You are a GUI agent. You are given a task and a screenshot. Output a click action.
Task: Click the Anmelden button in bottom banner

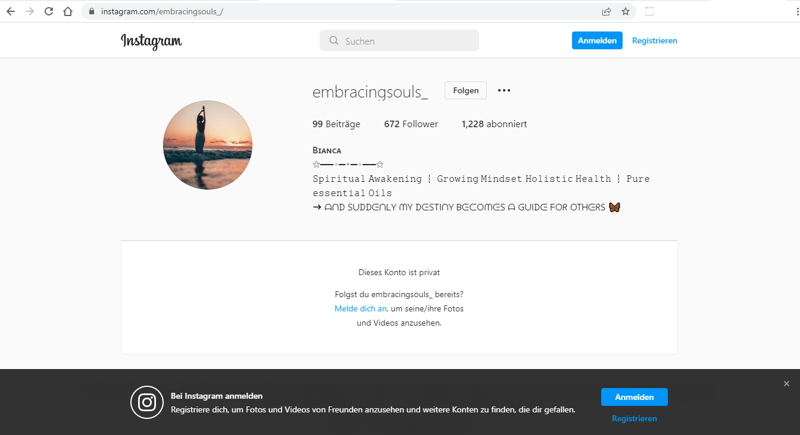pyautogui.click(x=635, y=397)
